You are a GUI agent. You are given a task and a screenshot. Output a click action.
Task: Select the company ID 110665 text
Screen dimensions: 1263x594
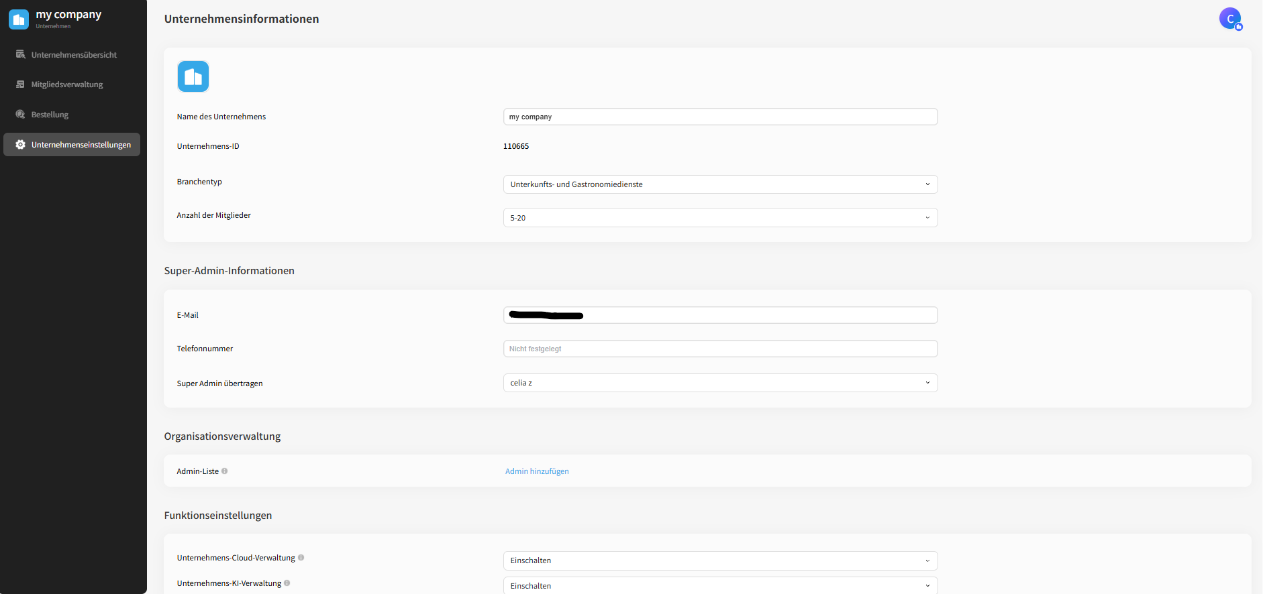click(516, 146)
